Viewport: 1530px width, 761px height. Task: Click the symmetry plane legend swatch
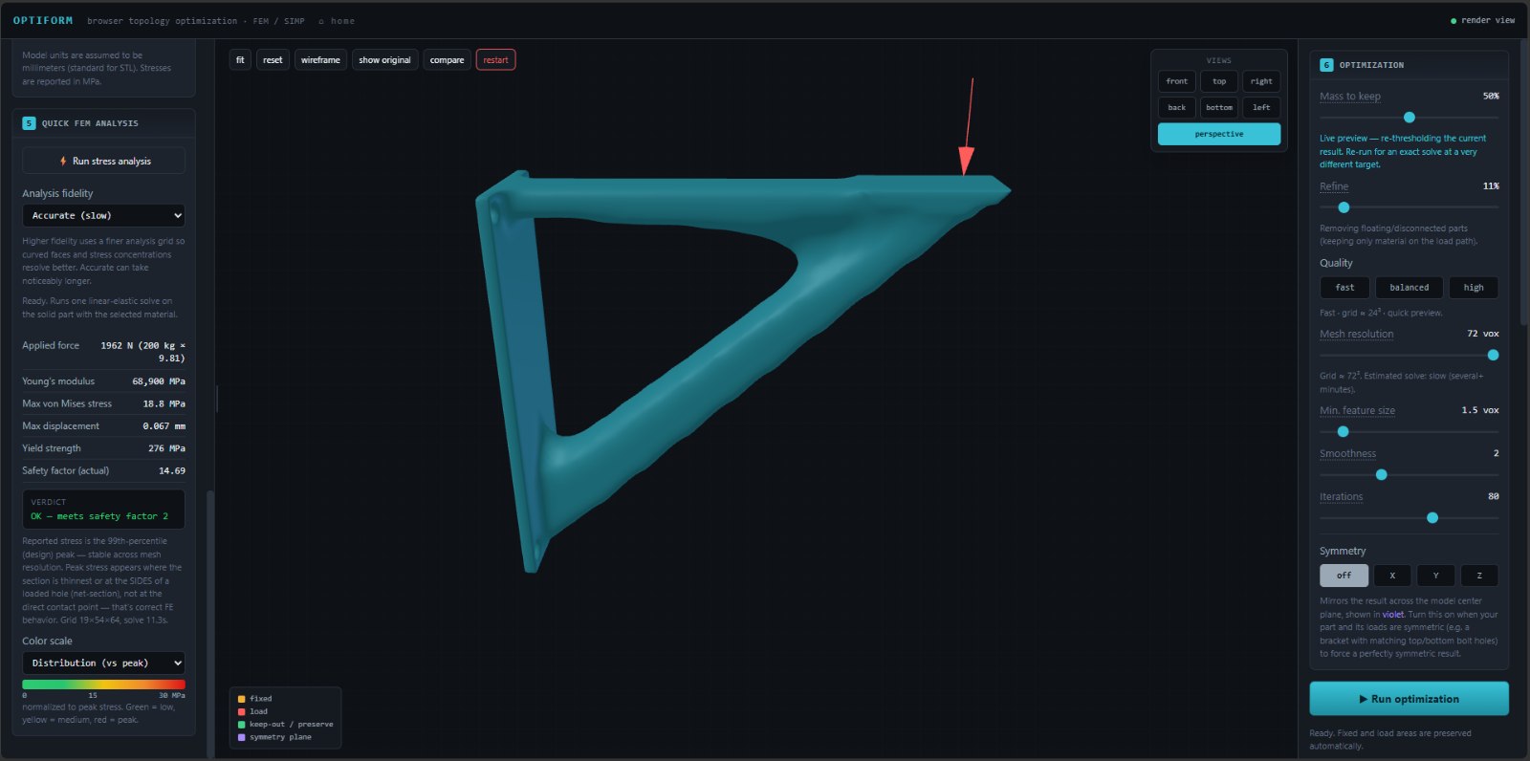click(x=241, y=737)
